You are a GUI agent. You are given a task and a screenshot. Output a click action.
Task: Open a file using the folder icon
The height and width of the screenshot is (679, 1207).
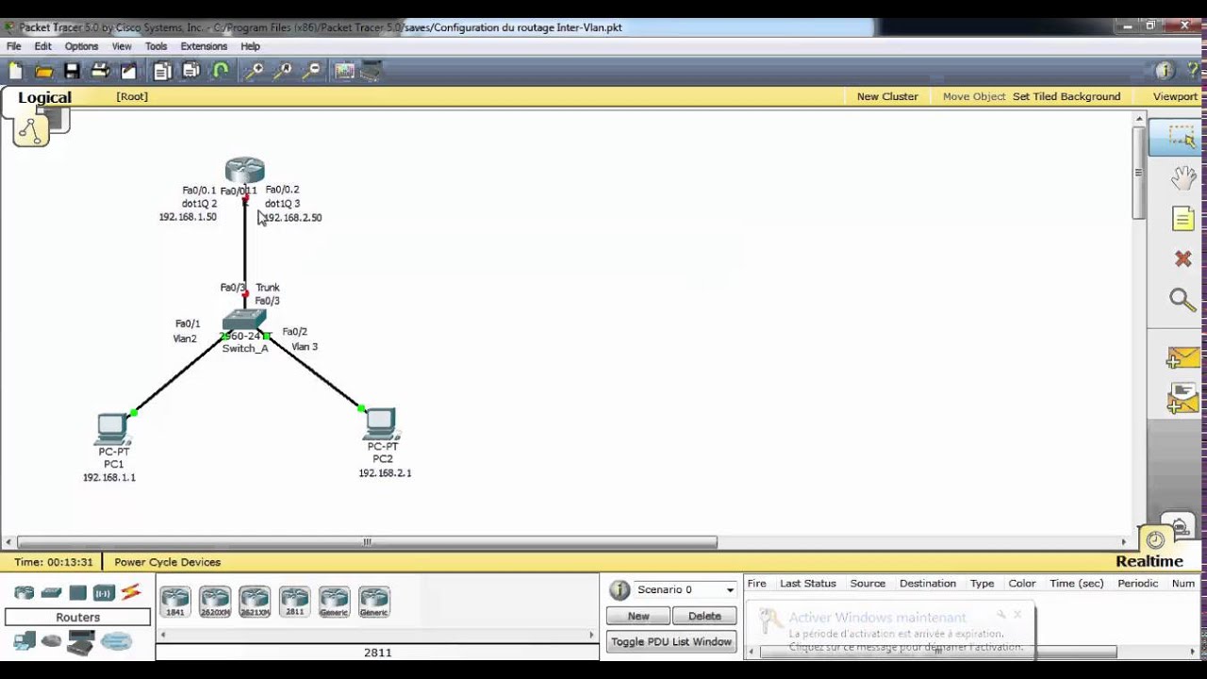[44, 71]
